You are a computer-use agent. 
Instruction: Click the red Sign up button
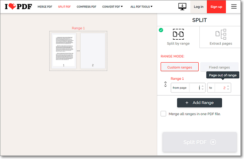[216, 7]
